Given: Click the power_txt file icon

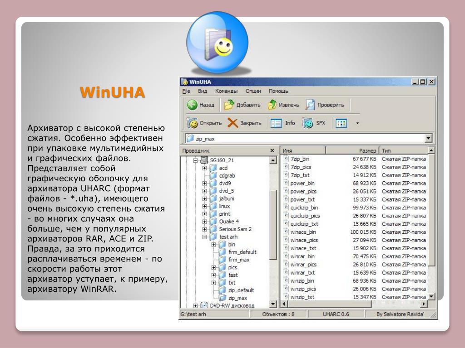Looking at the screenshot, I should (x=286, y=199).
